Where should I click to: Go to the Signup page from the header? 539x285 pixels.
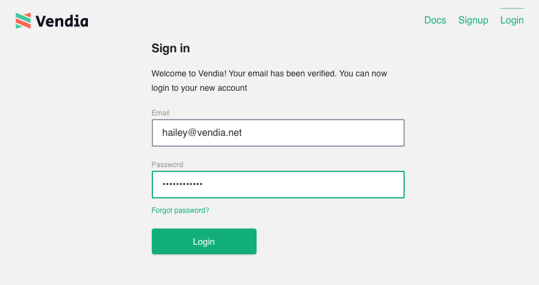click(473, 20)
